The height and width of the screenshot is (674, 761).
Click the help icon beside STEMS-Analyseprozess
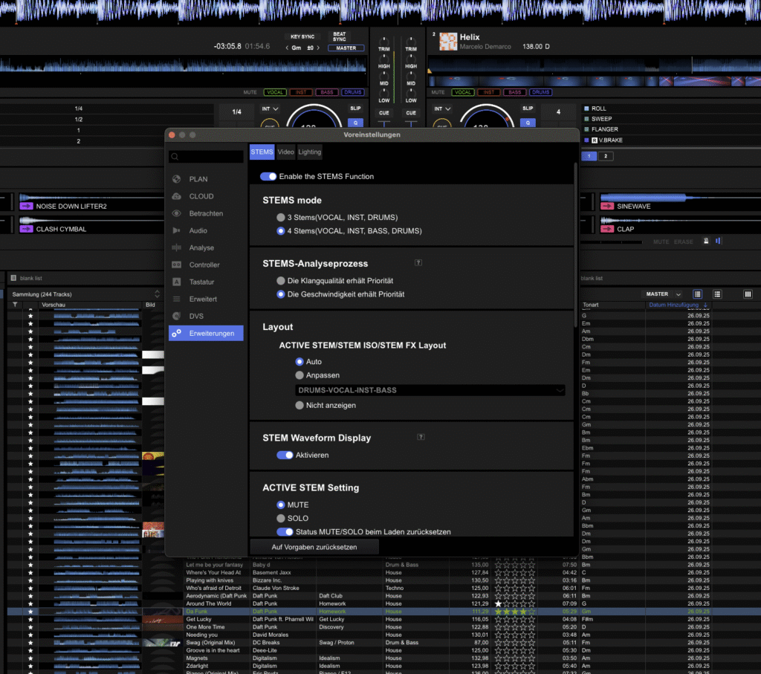[x=418, y=263]
